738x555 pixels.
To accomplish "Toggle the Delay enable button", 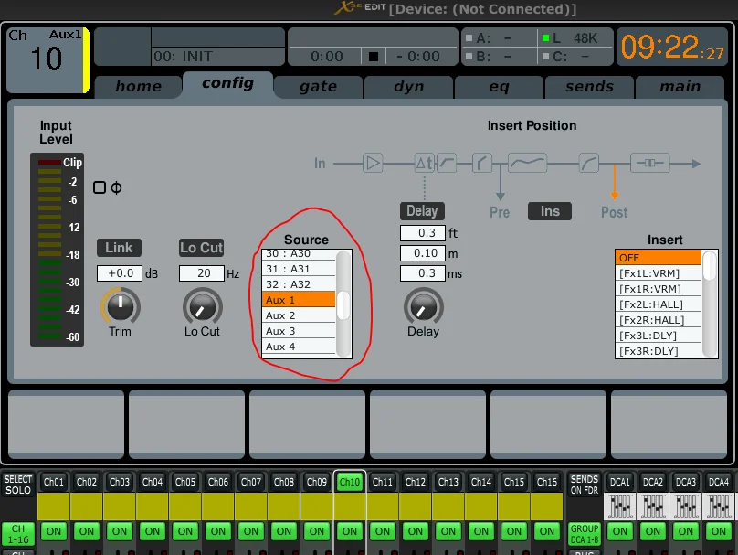I will pos(422,210).
